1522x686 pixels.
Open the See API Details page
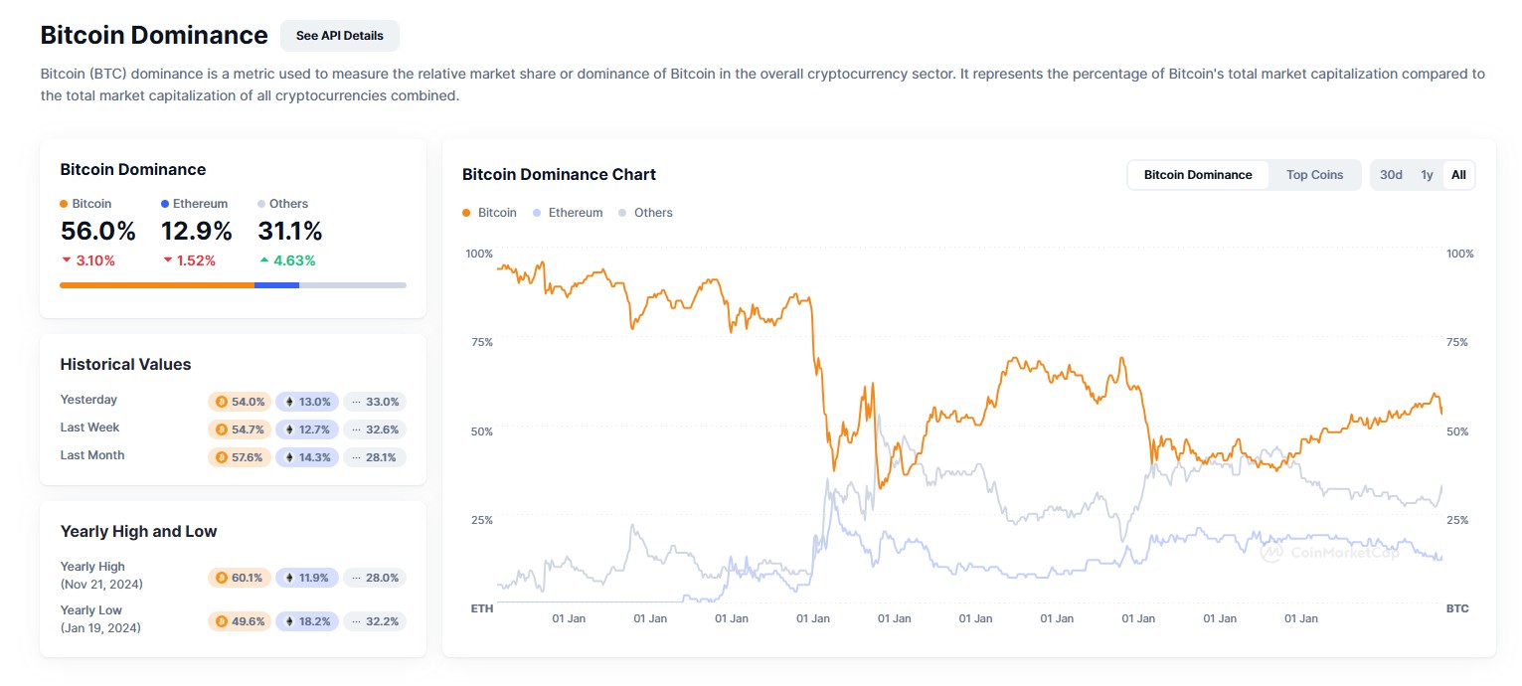pos(339,35)
